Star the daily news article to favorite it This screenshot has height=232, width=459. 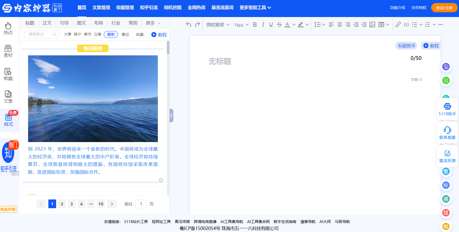tap(161, 180)
